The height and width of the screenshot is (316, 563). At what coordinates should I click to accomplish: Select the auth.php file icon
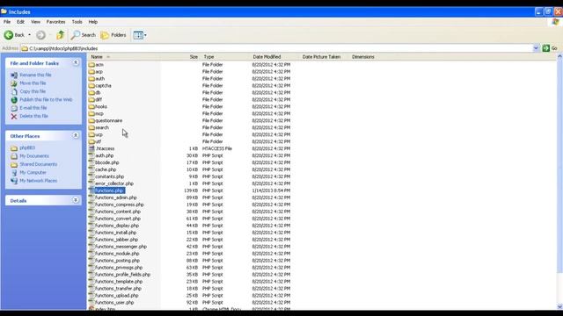(x=91, y=155)
